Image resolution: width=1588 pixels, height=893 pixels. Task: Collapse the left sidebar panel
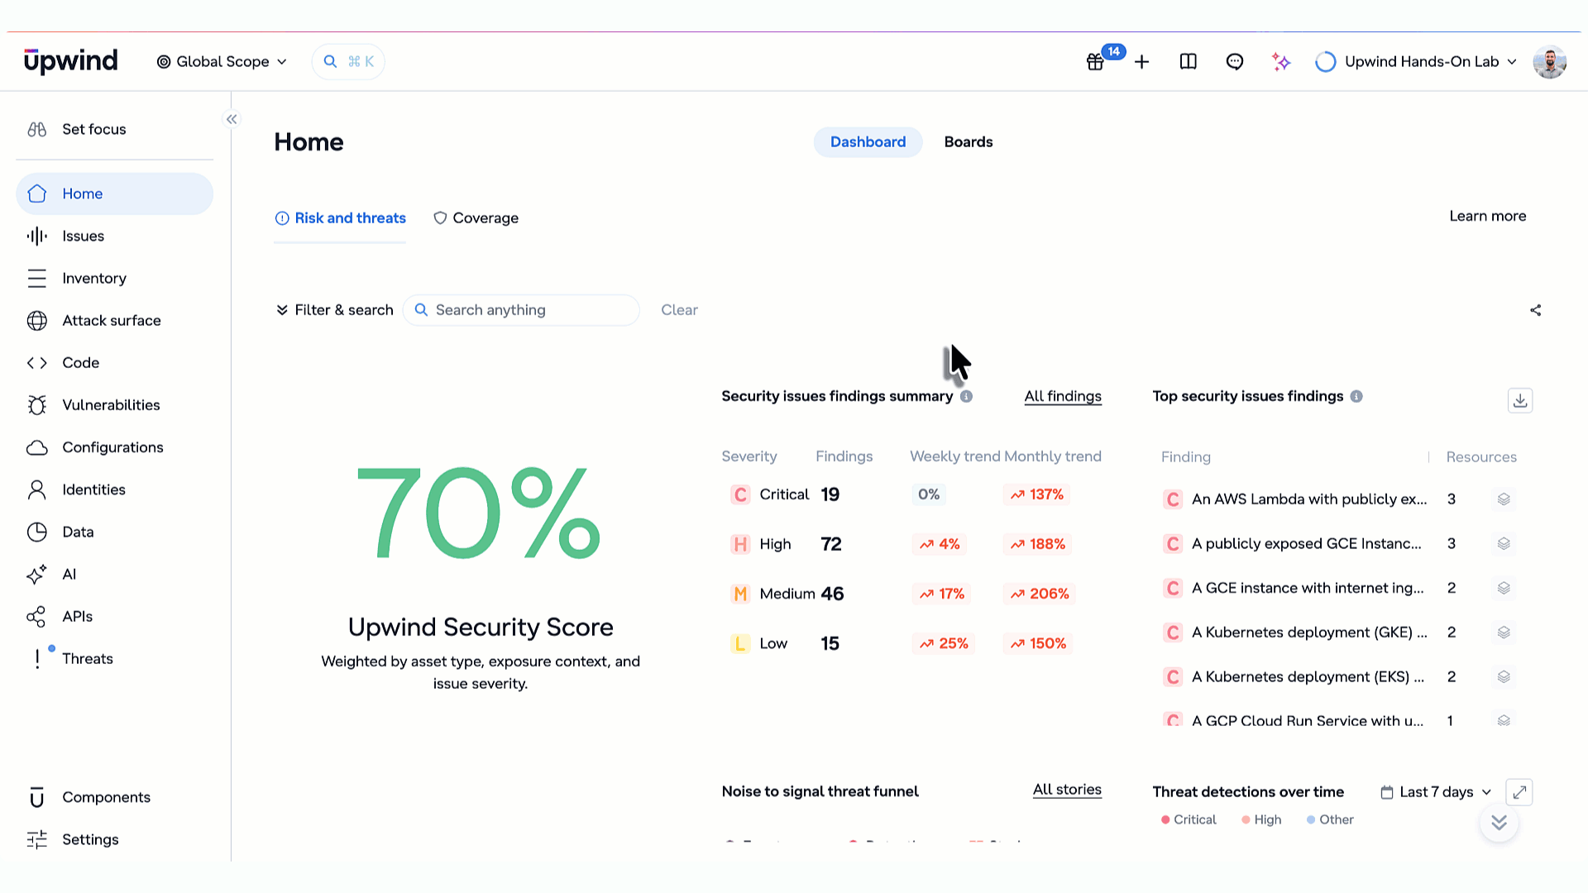232,119
